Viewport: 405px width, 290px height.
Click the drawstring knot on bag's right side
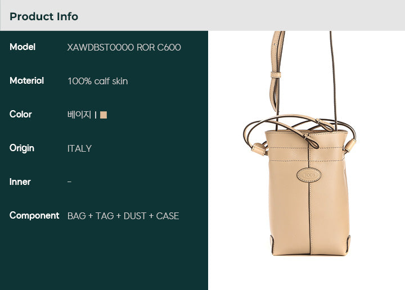click(350, 146)
